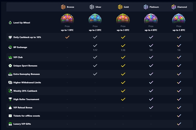Screen dimensions: 196x130
Task: Click the Platinum Higher Withdrawal Limits checkmark
Action: click(151, 82)
